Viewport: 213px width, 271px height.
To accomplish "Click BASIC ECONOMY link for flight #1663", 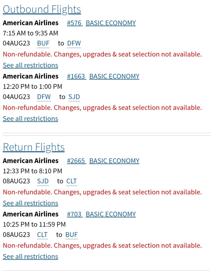I will point(114,76).
